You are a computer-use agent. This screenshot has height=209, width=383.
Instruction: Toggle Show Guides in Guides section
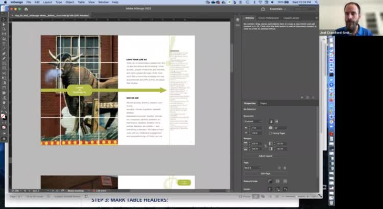(270, 189)
